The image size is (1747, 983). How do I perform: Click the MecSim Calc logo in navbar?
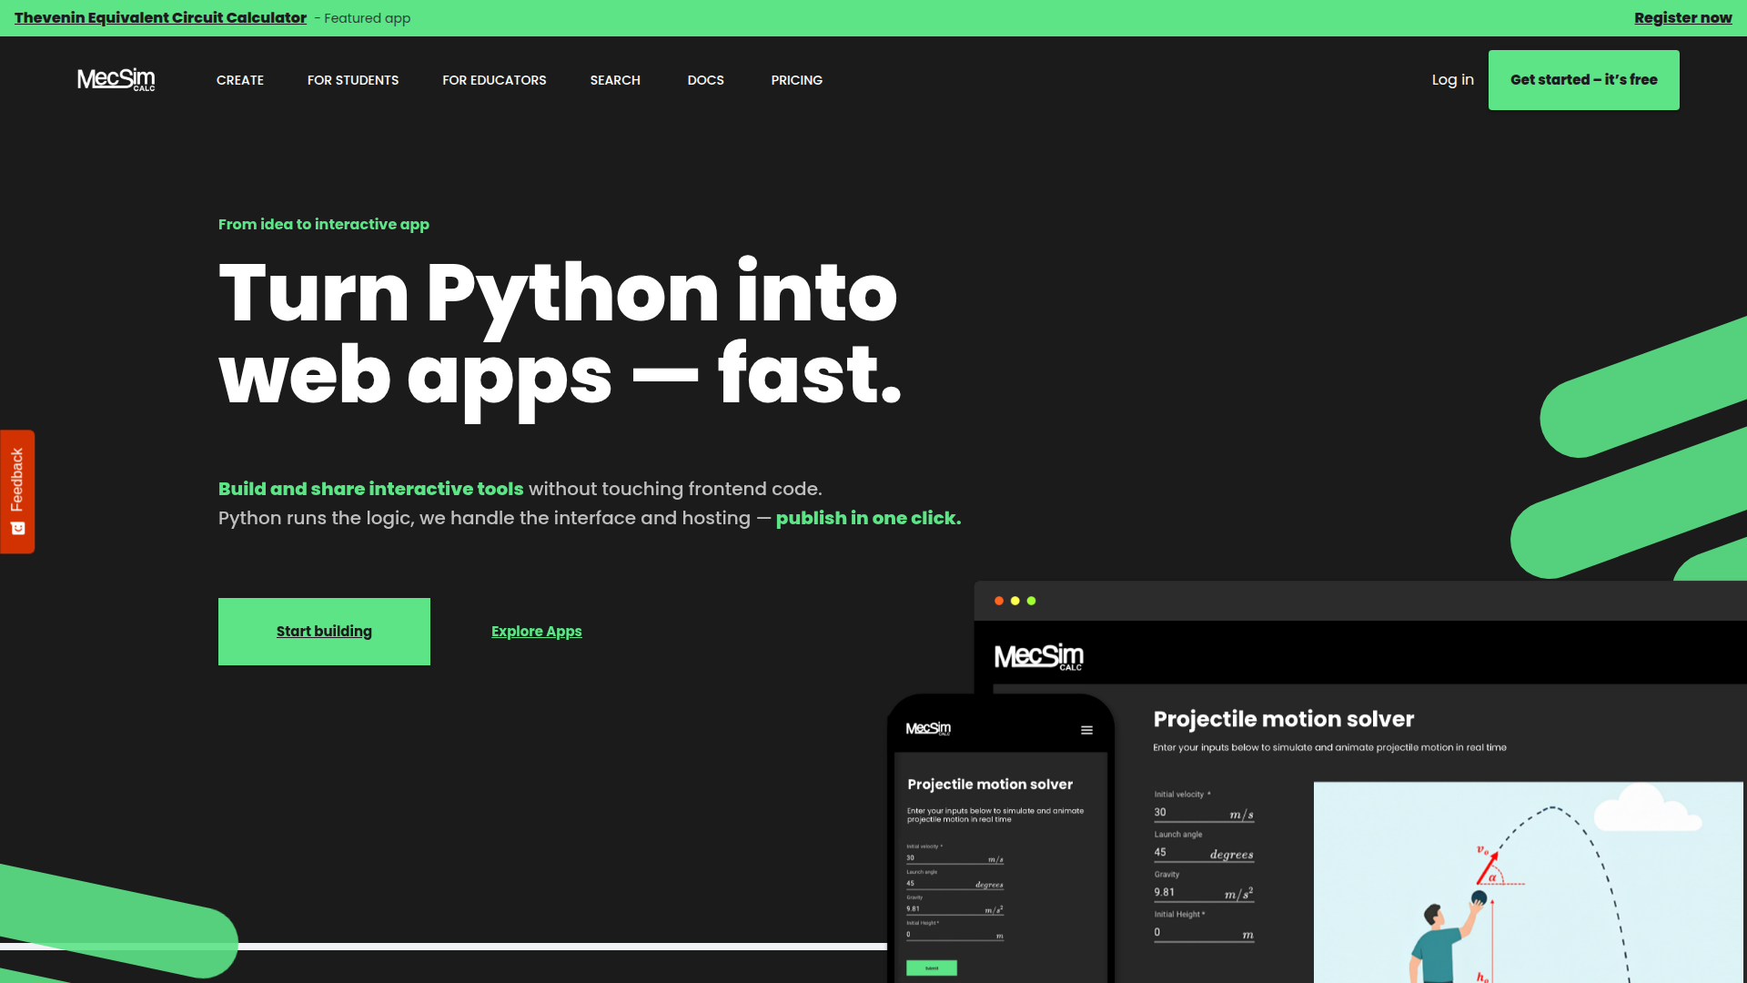[116, 80]
